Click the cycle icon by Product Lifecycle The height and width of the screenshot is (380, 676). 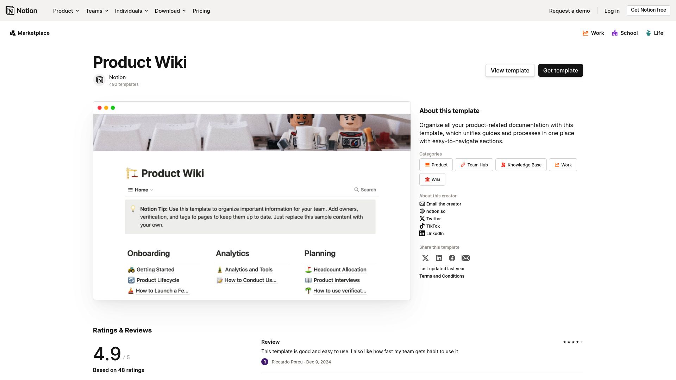pyautogui.click(x=131, y=280)
